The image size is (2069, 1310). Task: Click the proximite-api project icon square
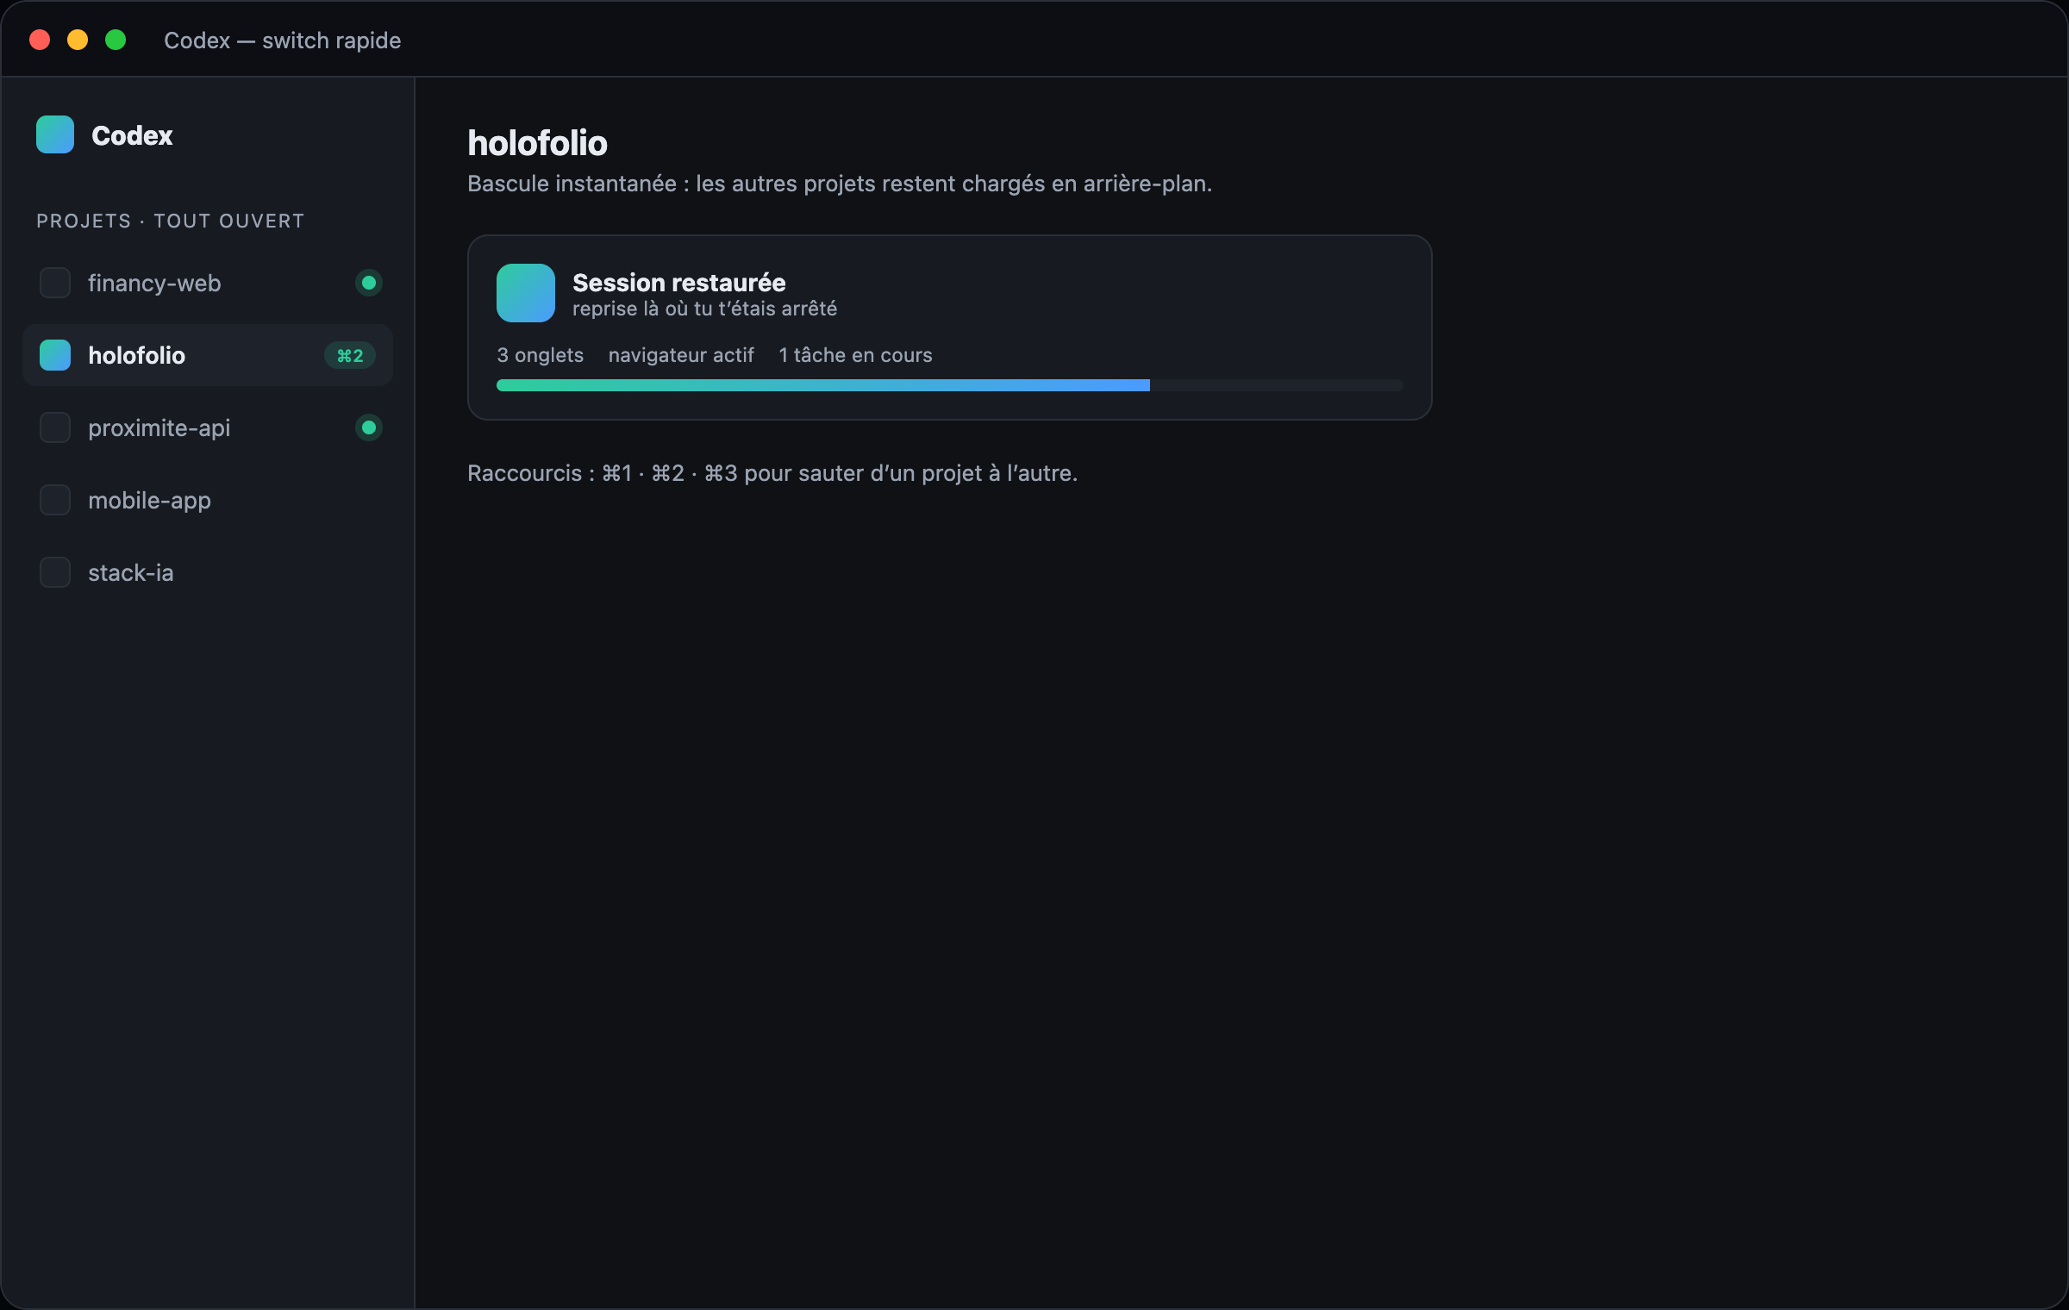coord(55,427)
